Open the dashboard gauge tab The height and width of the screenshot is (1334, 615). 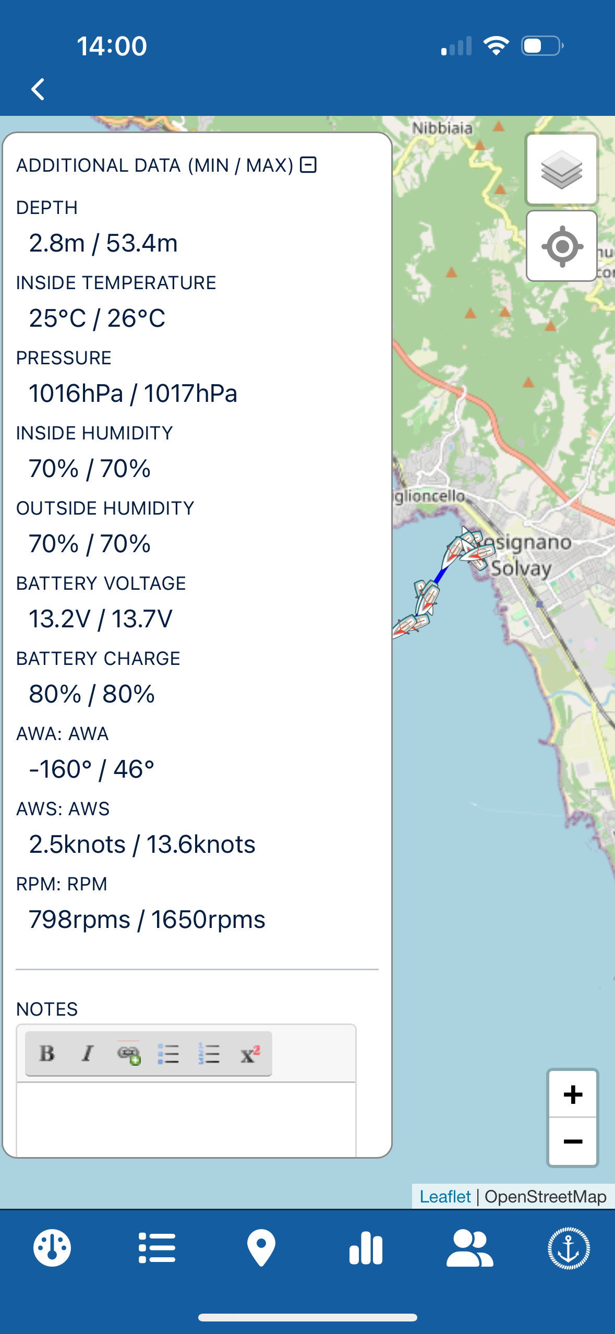52,1248
